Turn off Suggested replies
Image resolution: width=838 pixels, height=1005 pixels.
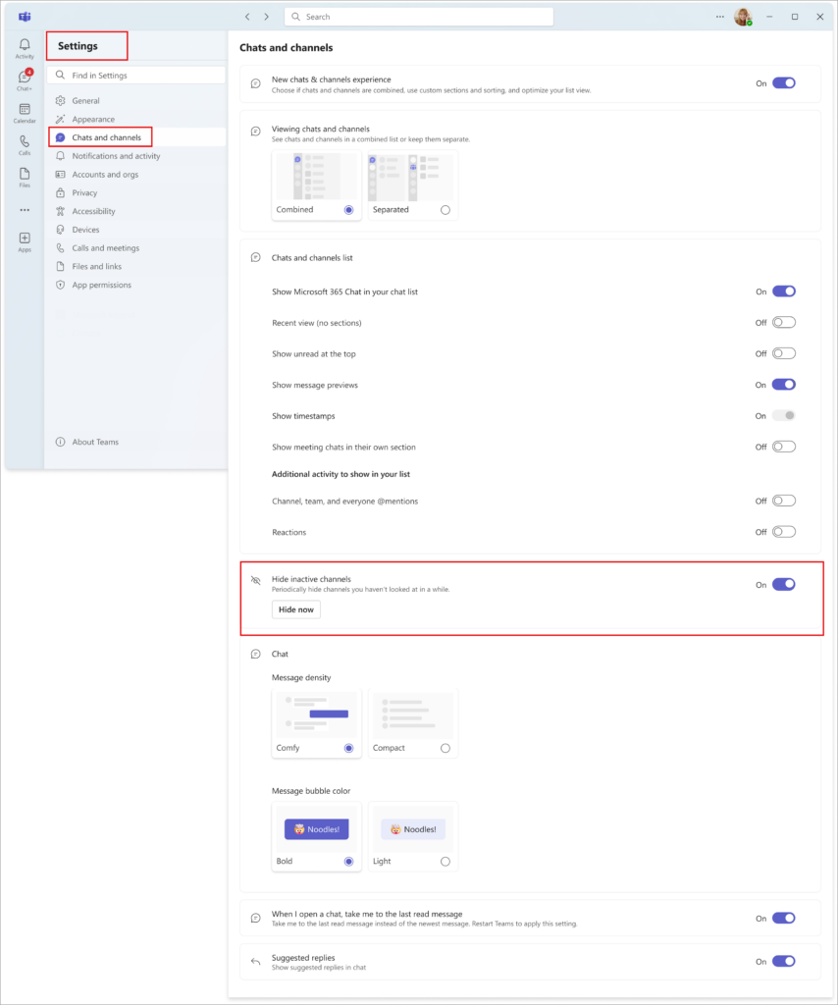784,961
